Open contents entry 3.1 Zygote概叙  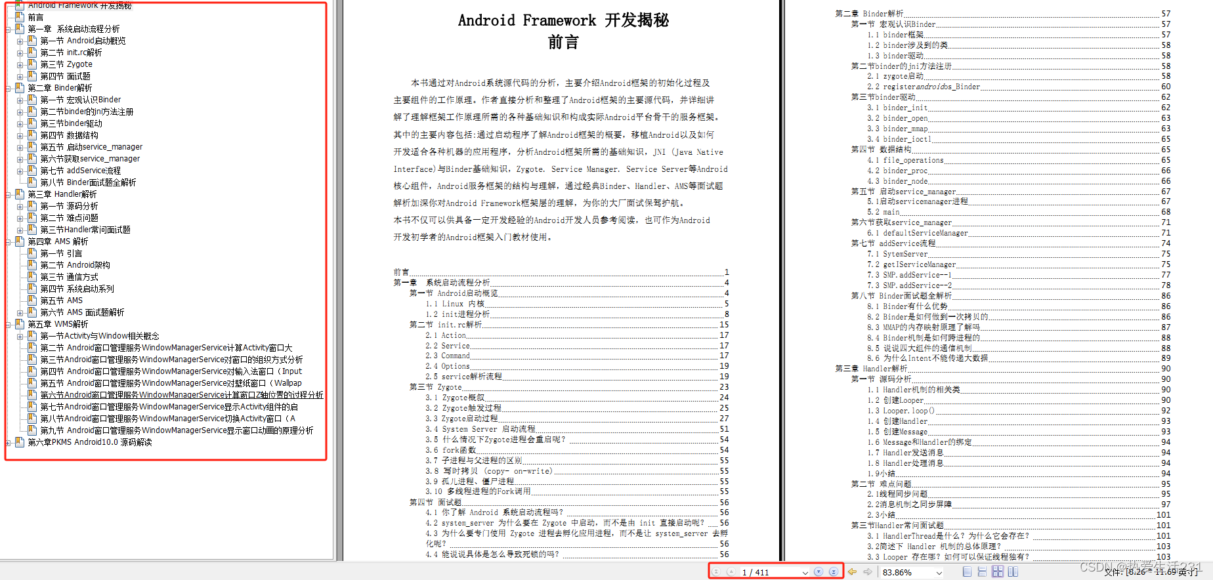(x=455, y=398)
